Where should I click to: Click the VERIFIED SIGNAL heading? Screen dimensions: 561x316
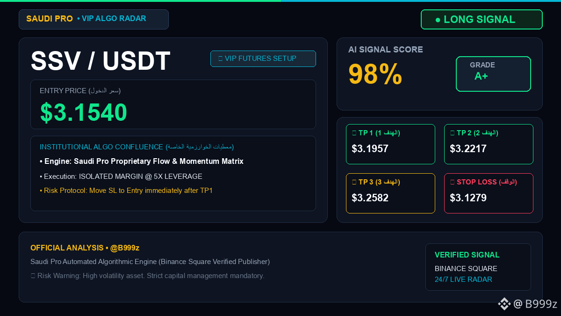[467, 255]
